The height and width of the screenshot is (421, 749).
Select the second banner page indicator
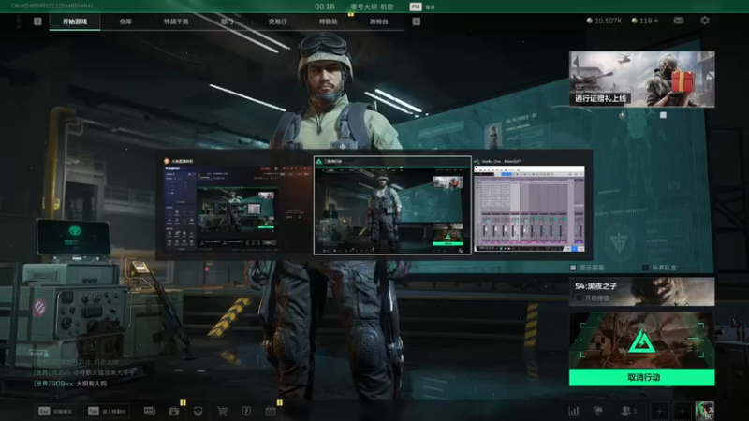(x=663, y=115)
